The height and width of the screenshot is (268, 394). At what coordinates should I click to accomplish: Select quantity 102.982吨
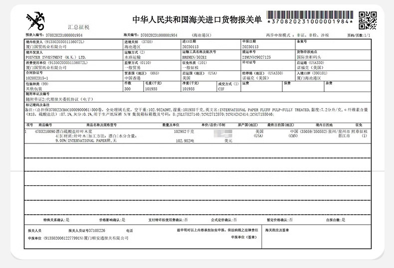point(185,141)
